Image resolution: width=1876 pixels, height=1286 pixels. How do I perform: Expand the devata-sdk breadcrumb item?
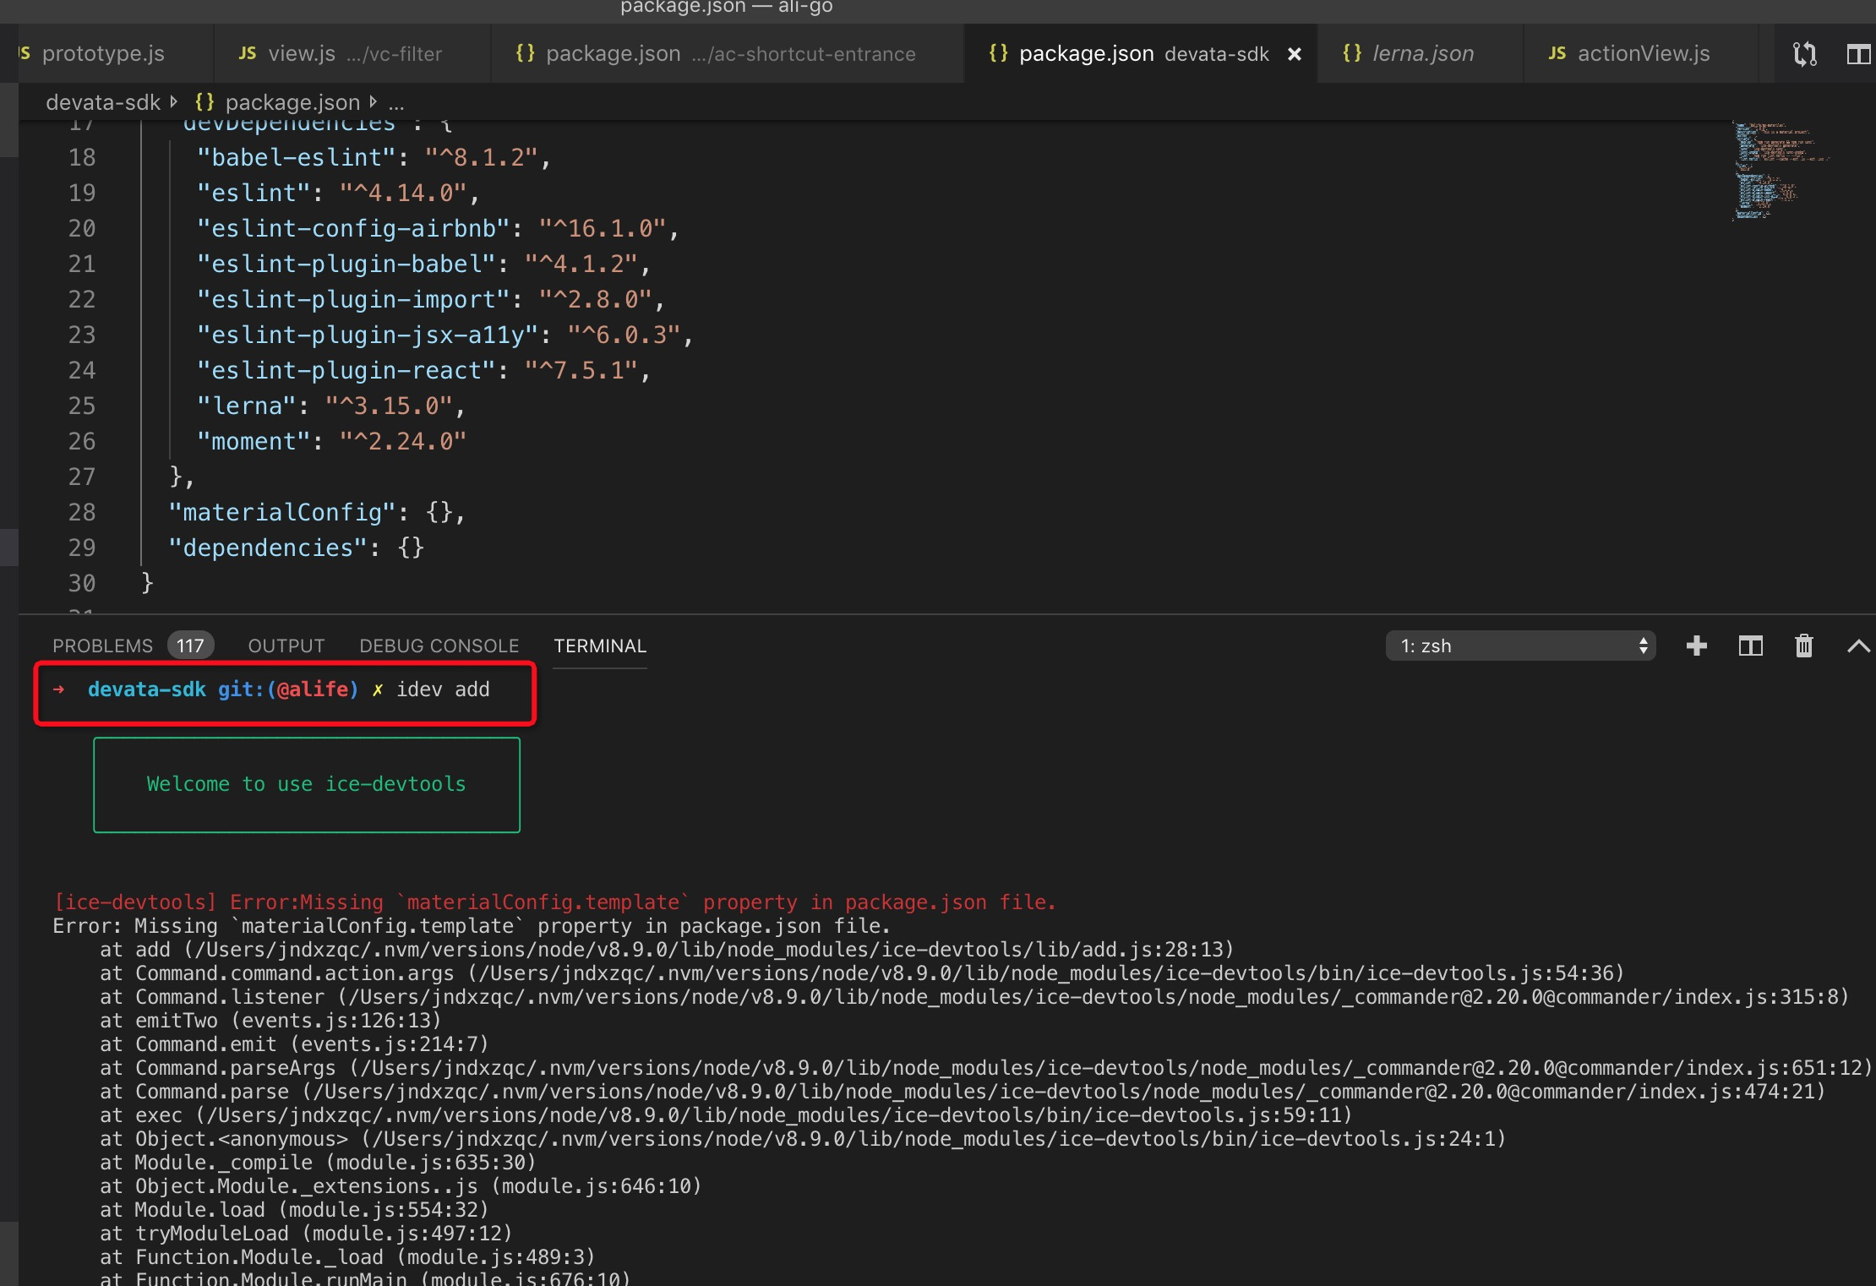103,102
